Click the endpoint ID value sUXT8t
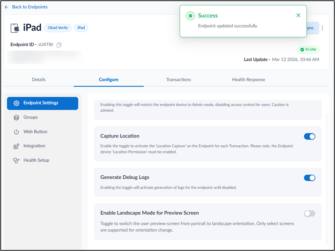Viewport: 335px width, 251px height. pyautogui.click(x=46, y=45)
